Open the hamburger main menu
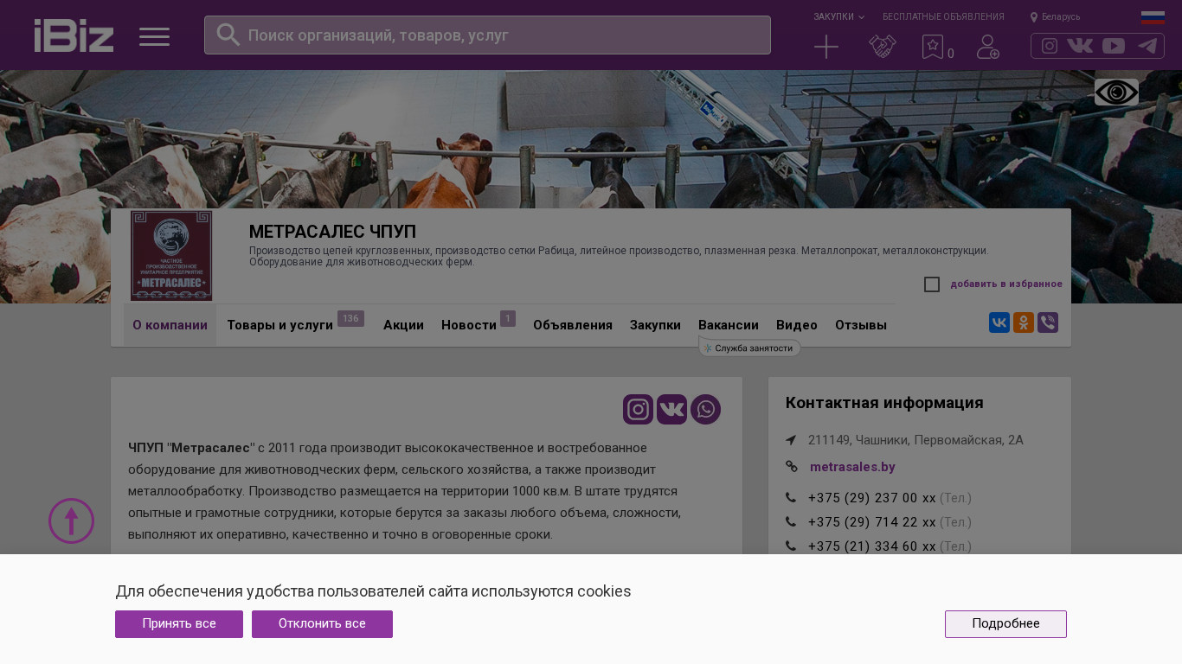The width and height of the screenshot is (1182, 664). click(154, 36)
